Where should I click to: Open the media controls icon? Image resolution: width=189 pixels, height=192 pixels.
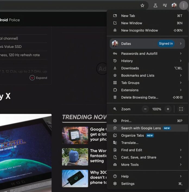pos(165,5)
